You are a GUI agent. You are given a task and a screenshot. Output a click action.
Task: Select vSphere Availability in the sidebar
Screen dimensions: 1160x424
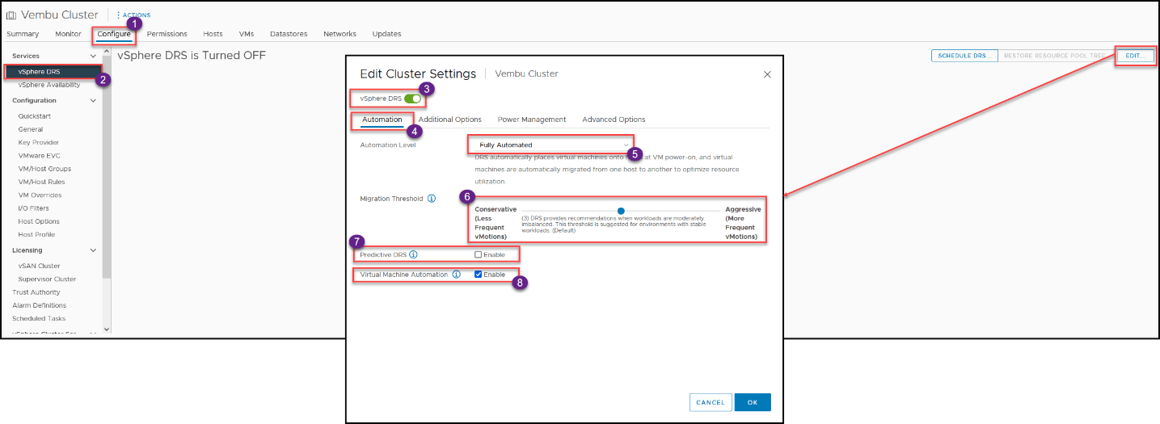49,85
